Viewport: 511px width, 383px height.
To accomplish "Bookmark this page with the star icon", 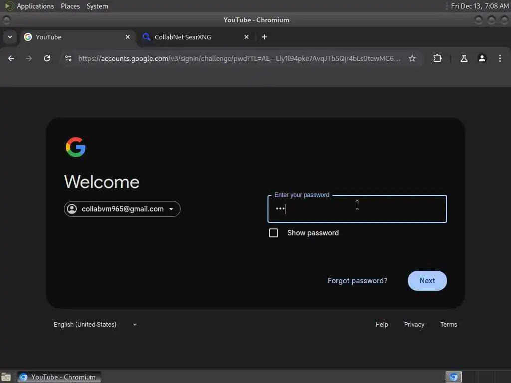I will point(412,58).
